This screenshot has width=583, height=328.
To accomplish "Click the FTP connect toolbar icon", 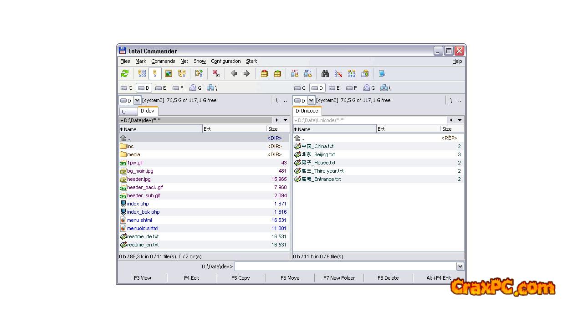I will click(x=295, y=73).
